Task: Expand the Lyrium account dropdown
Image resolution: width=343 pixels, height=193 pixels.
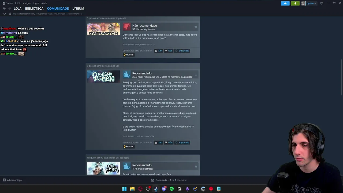Action: coord(311,3)
